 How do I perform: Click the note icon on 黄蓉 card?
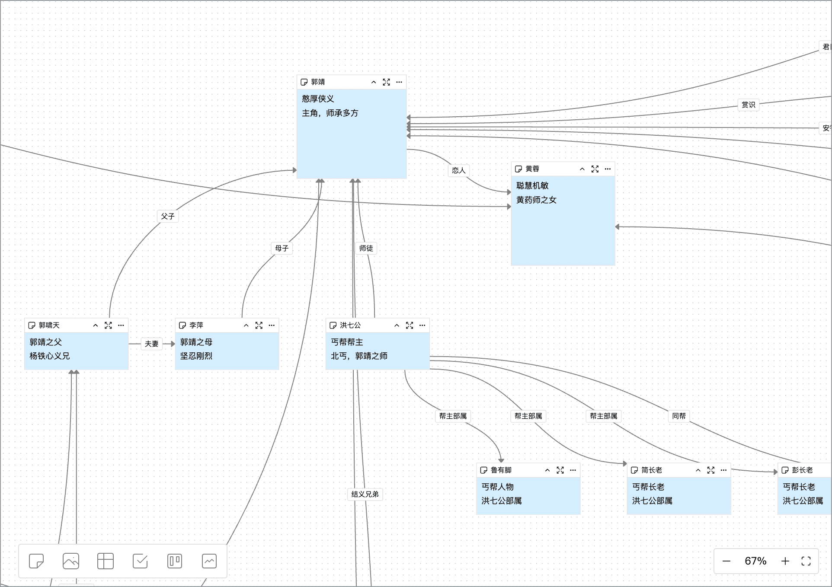(518, 169)
